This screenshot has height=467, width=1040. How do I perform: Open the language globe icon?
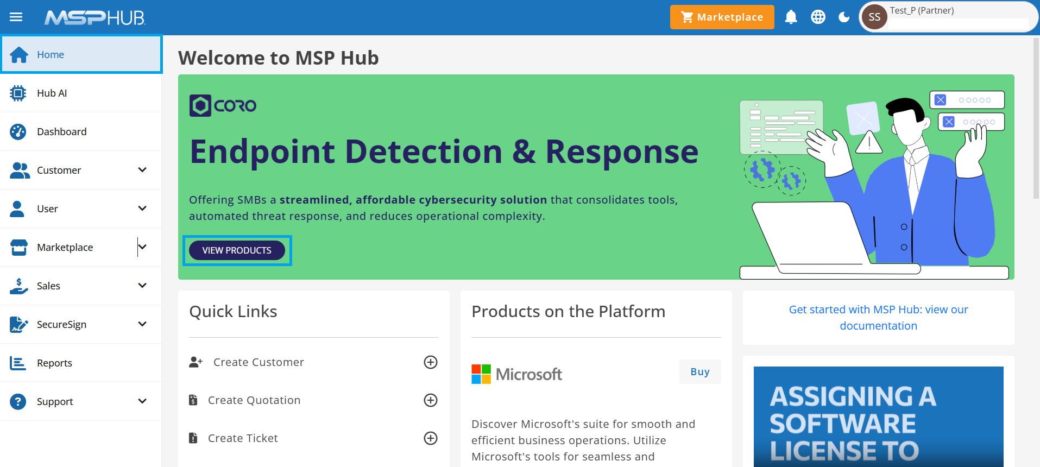click(x=818, y=17)
